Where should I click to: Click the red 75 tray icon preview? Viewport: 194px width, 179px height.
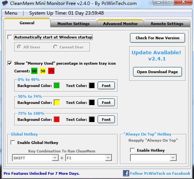[x=51, y=71]
